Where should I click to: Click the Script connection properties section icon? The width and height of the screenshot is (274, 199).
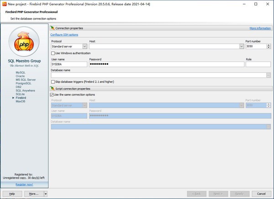53,88
